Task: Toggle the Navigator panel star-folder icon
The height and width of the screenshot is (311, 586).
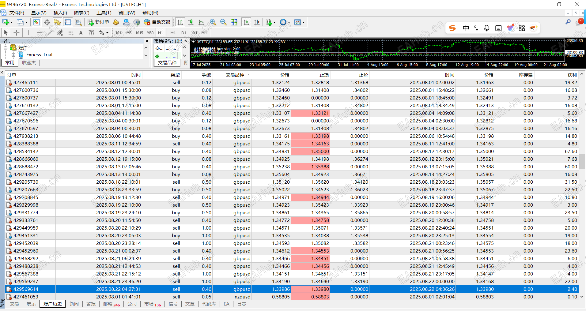Action: point(57,22)
